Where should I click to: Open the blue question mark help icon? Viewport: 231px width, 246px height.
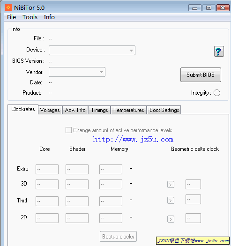click(x=219, y=51)
